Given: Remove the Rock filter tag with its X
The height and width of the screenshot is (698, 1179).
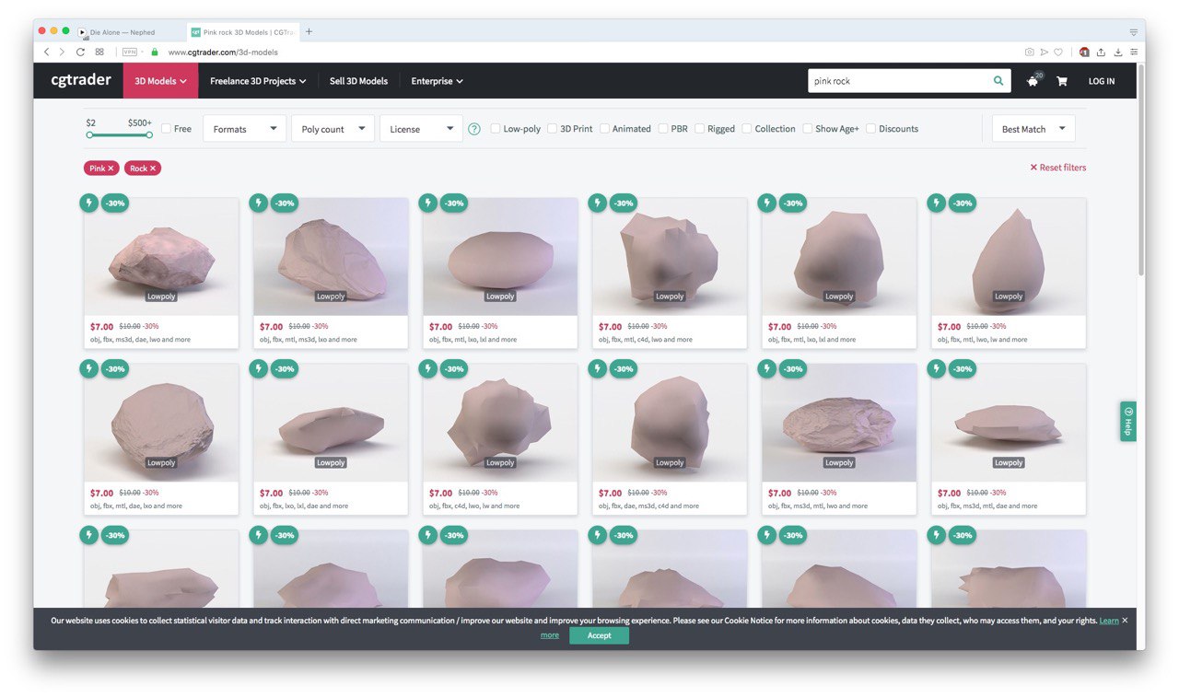Looking at the screenshot, I should click(x=153, y=169).
